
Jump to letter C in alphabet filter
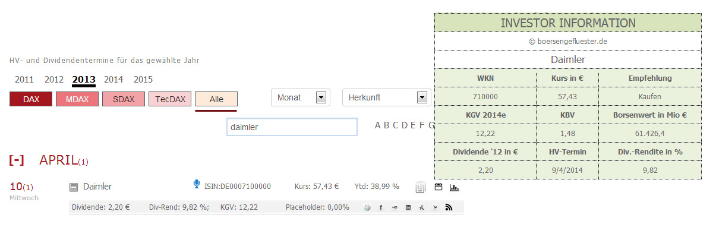[x=396, y=125]
